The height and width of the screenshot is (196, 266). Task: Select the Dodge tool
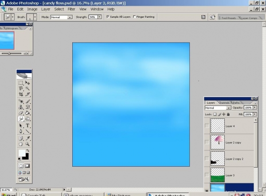click(x=27, y=119)
